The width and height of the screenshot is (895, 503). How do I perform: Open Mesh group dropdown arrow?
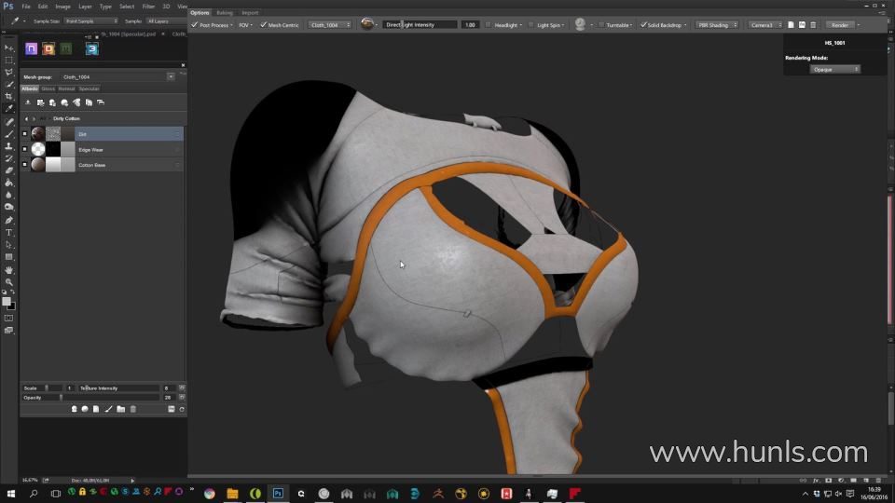(171, 76)
